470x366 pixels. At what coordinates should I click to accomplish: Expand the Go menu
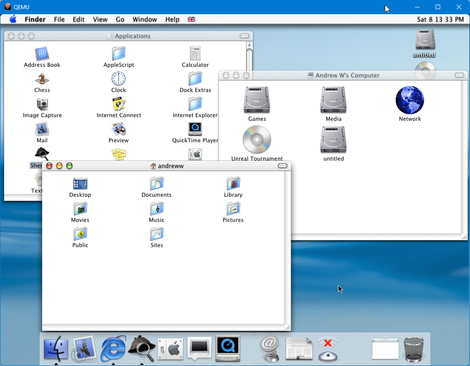click(120, 19)
